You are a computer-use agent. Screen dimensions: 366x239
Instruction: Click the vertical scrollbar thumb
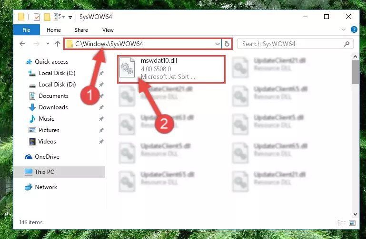tap(355, 72)
